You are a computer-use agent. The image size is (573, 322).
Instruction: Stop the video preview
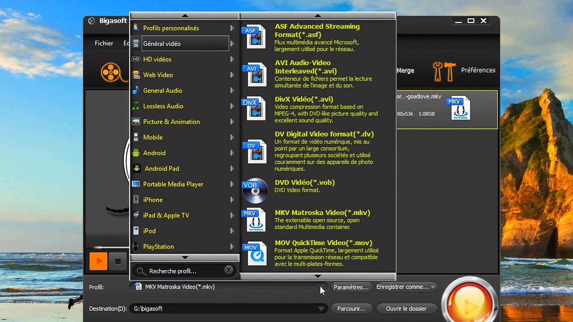tap(118, 261)
